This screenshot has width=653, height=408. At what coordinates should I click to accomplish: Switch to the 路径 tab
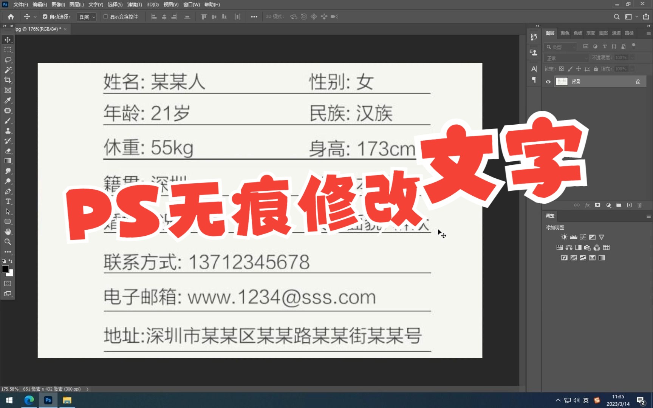[629, 33]
